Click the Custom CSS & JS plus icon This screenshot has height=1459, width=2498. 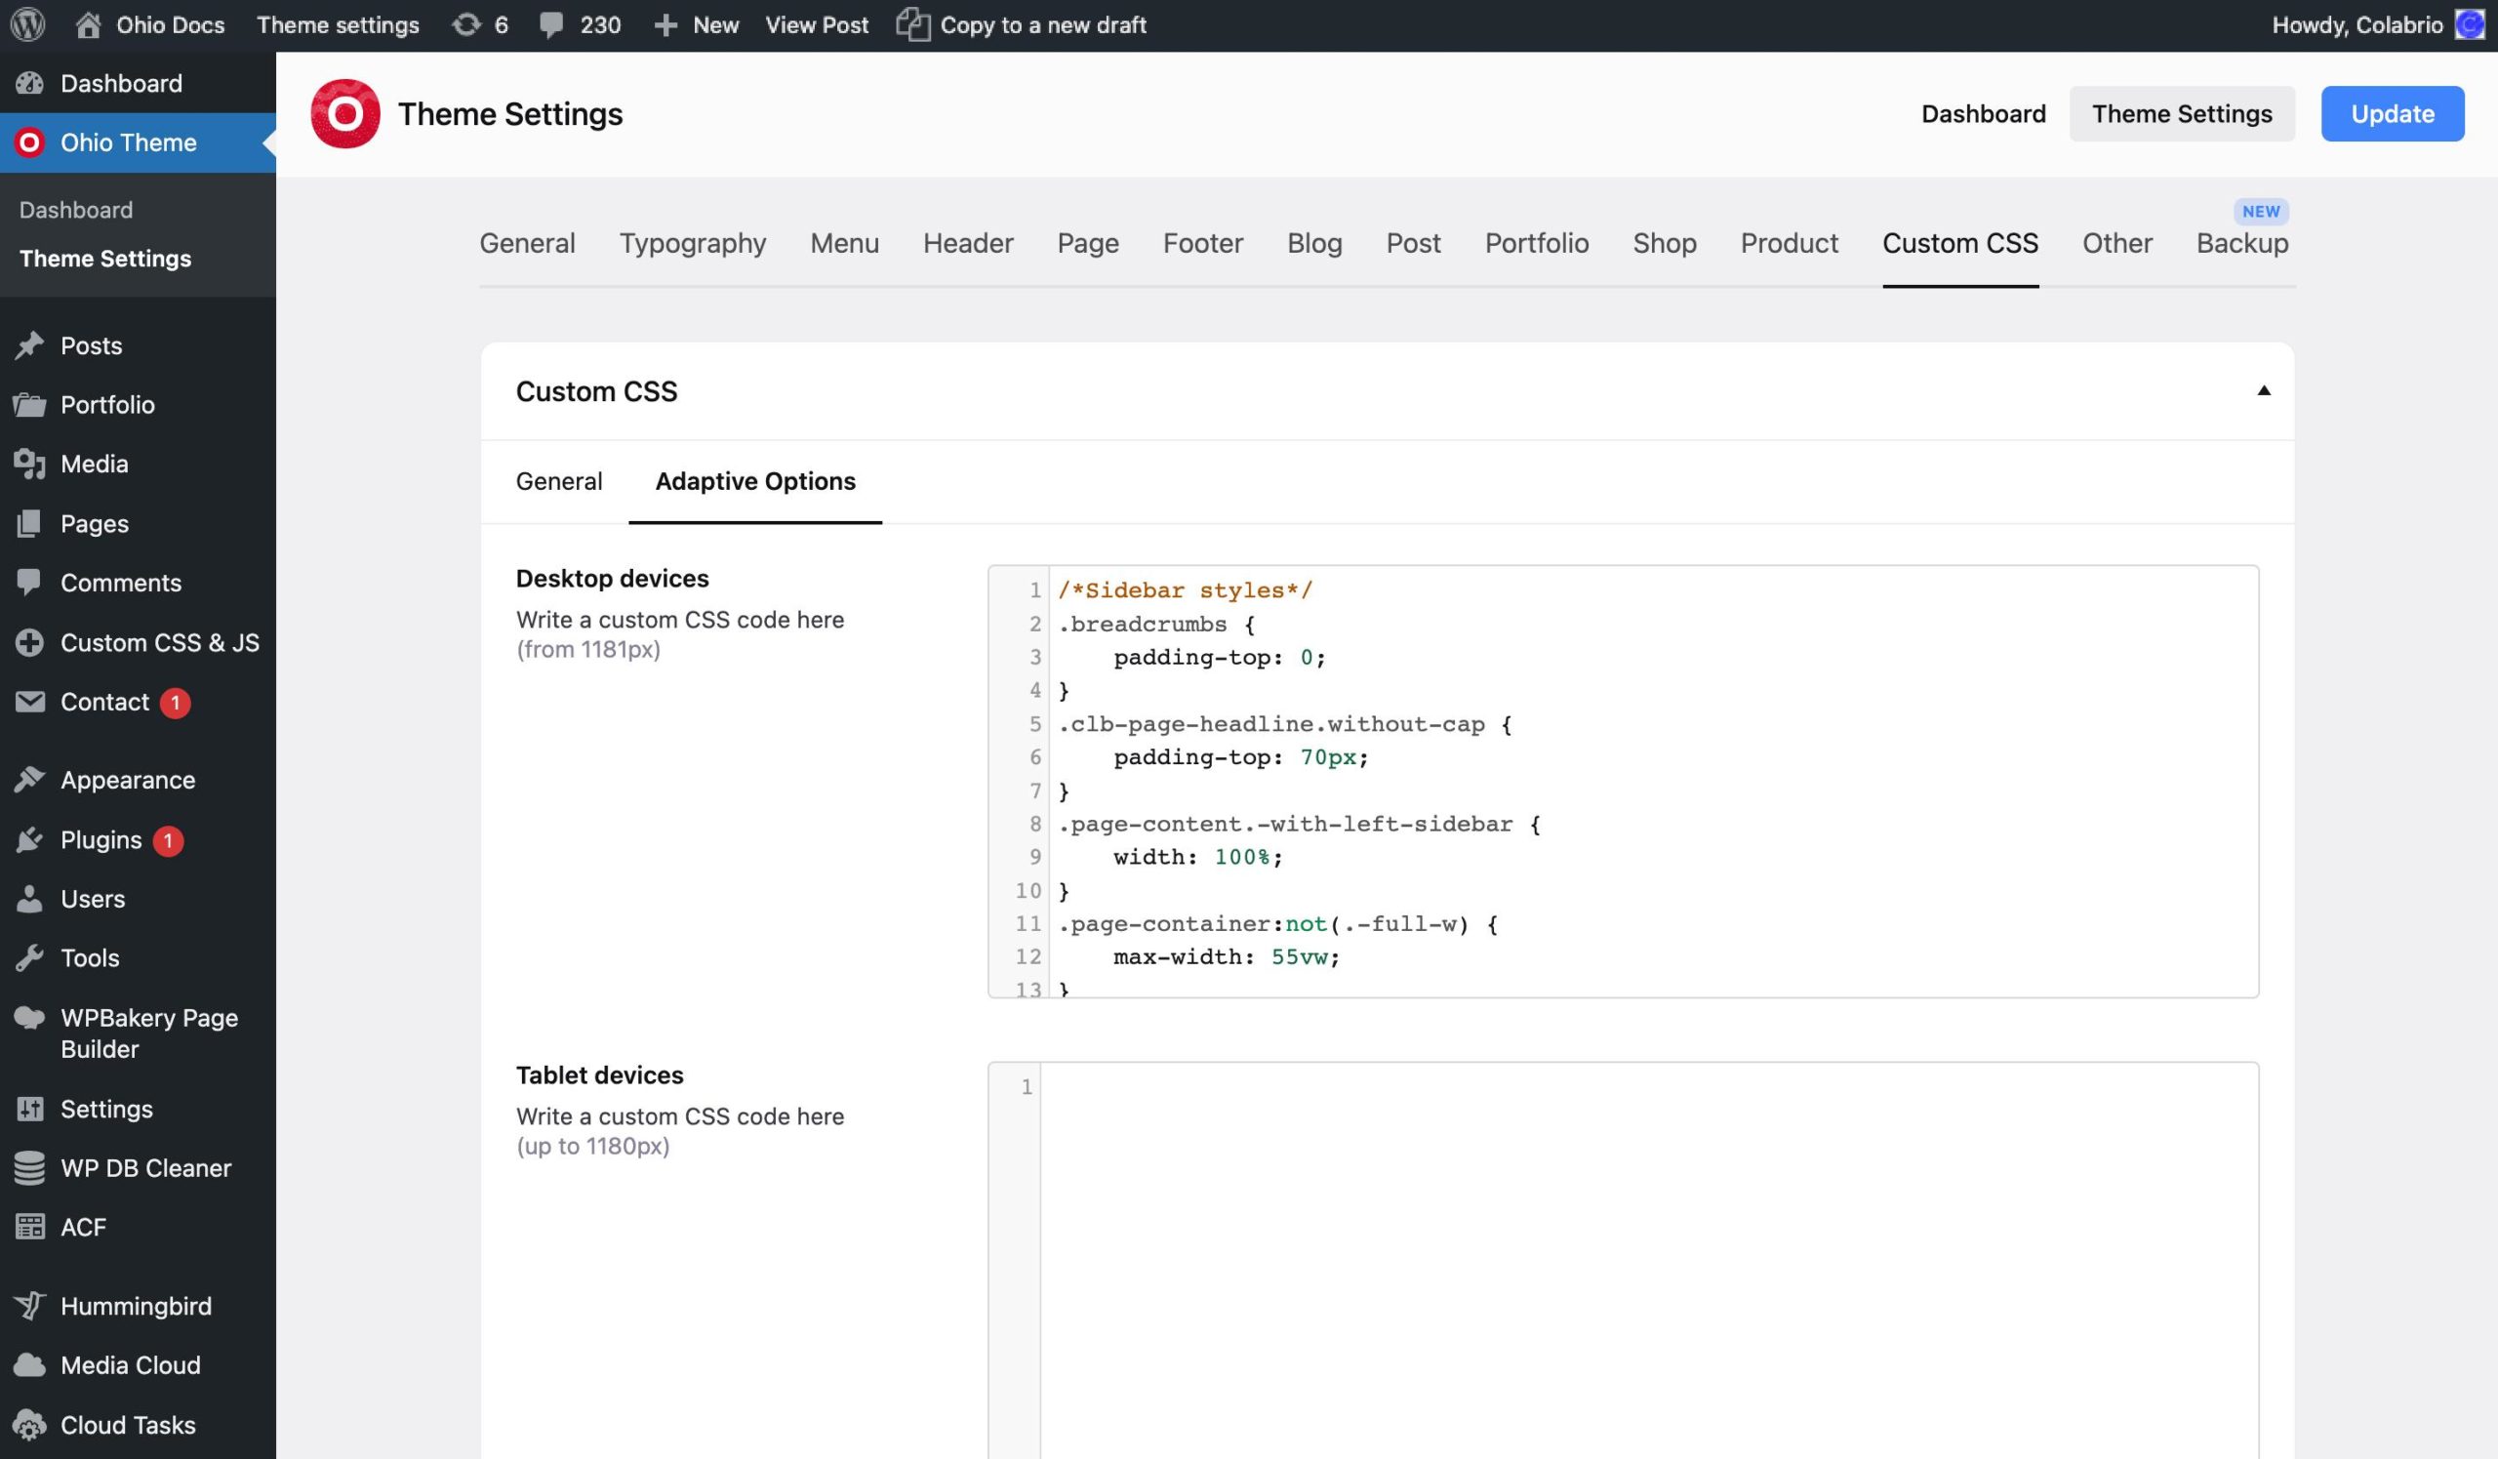pyautogui.click(x=29, y=642)
